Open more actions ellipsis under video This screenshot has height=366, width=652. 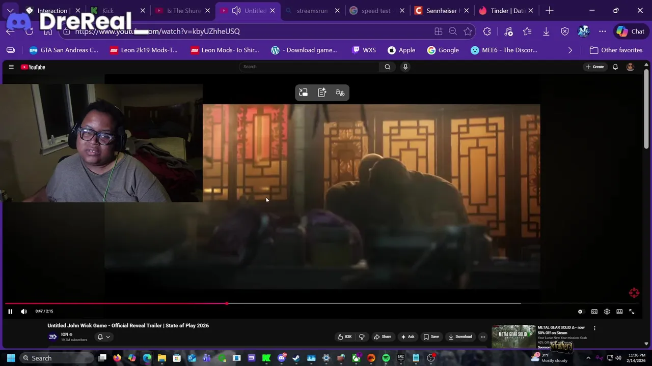(x=483, y=337)
